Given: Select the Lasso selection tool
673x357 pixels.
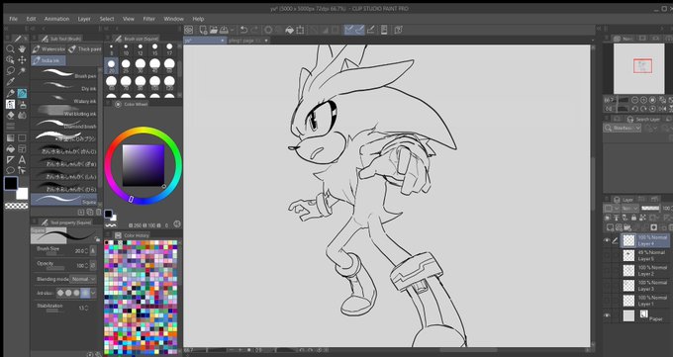Looking at the screenshot, I should tap(10, 71).
